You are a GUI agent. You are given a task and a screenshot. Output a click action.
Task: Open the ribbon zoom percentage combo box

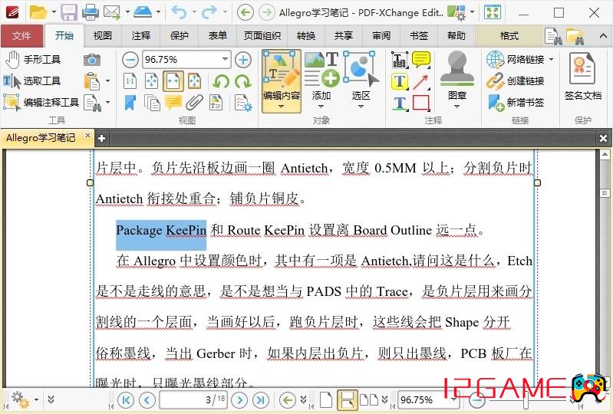pyautogui.click(x=186, y=60)
